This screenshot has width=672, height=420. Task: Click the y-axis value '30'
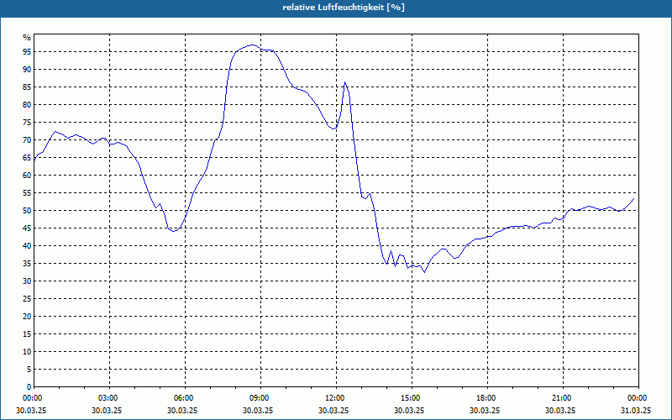[27, 281]
